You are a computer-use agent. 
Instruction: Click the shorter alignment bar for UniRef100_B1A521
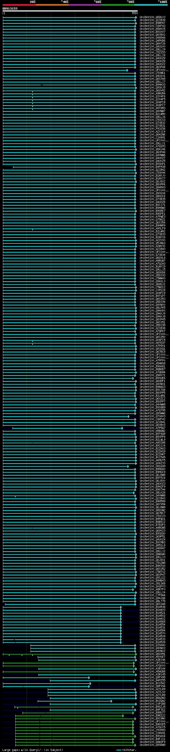pos(62,613)
